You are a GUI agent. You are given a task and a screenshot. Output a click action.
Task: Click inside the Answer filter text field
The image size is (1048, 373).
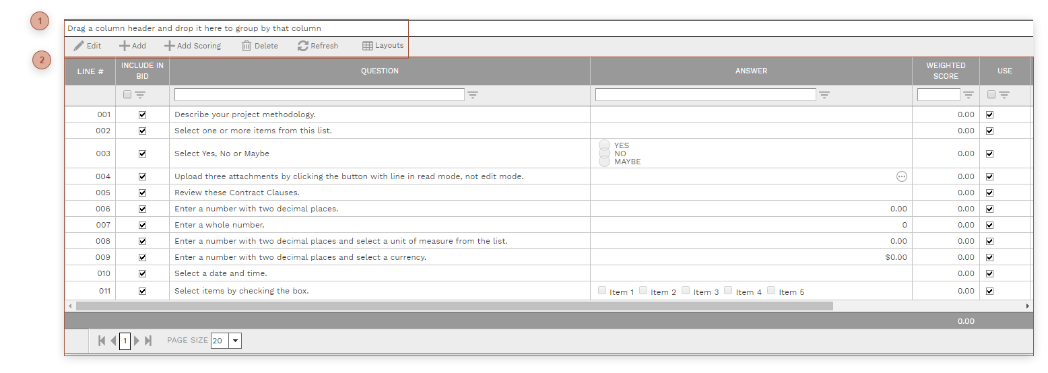point(705,95)
